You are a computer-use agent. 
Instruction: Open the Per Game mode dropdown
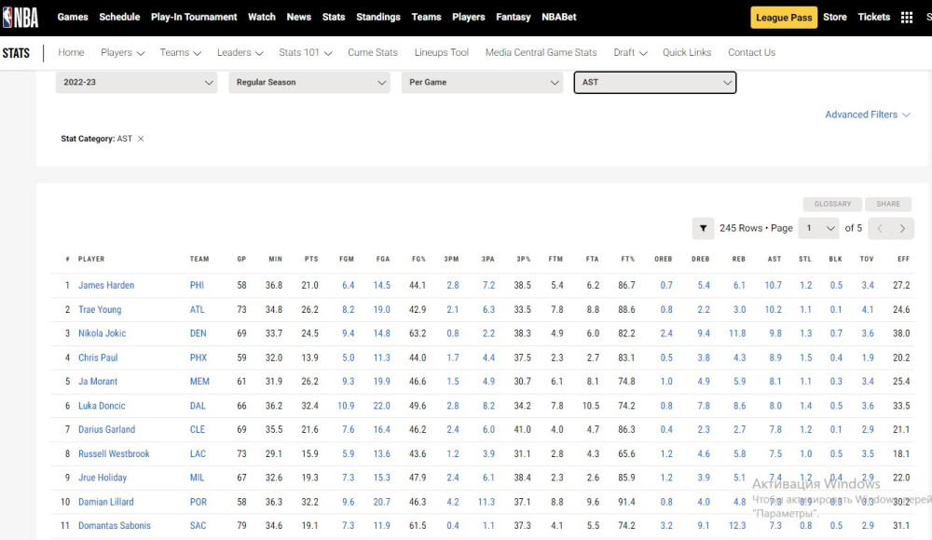click(x=482, y=83)
